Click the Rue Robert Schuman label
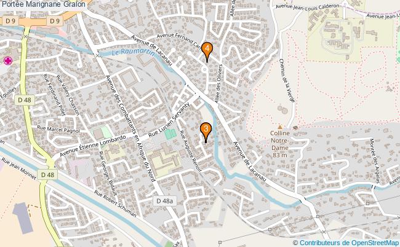The height and width of the screenshot is (247, 400). pos(115,204)
